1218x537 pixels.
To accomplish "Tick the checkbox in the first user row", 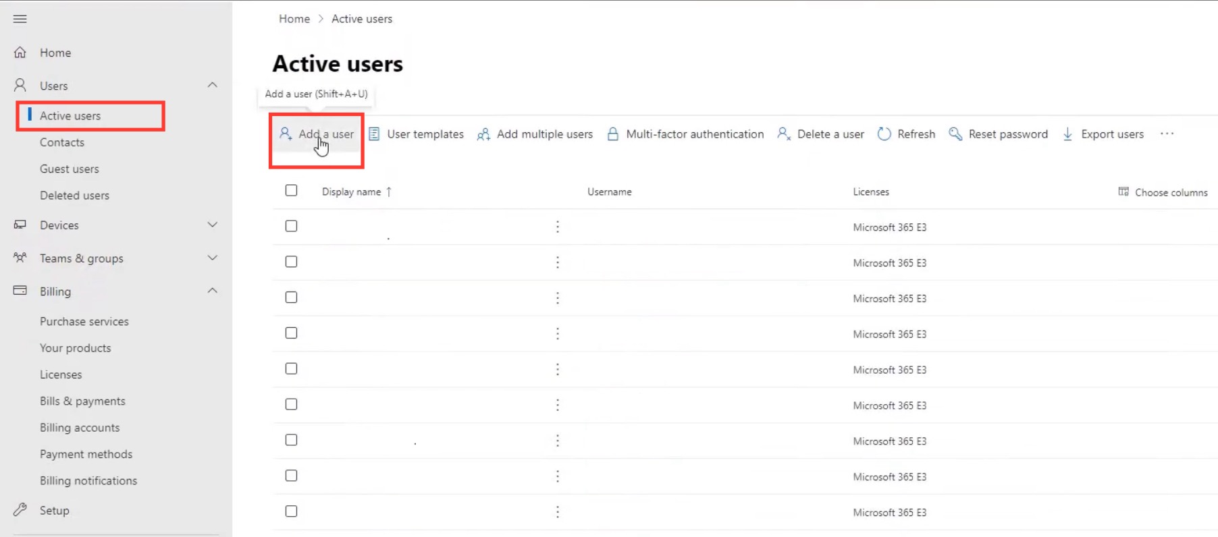I will pyautogui.click(x=291, y=226).
